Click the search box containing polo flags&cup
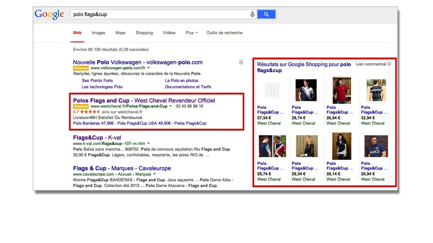 coord(163,14)
